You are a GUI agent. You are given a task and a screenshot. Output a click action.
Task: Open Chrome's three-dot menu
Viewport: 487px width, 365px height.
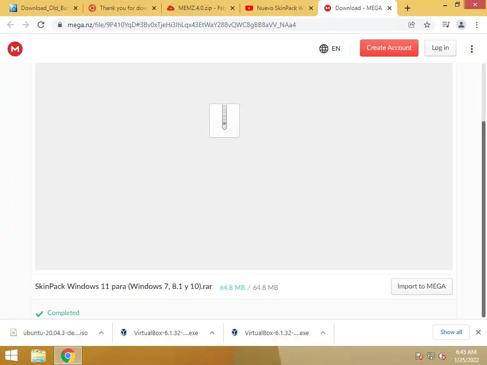pyautogui.click(x=477, y=25)
